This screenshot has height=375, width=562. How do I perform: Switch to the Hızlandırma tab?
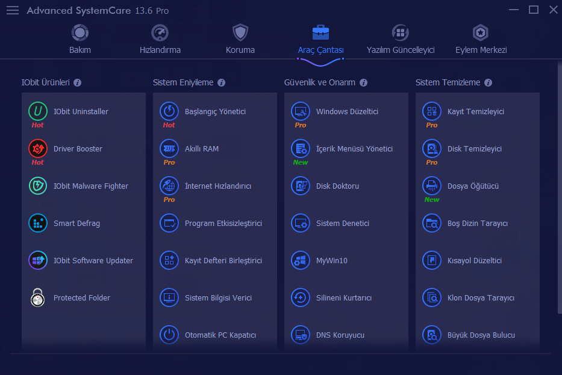(x=160, y=39)
